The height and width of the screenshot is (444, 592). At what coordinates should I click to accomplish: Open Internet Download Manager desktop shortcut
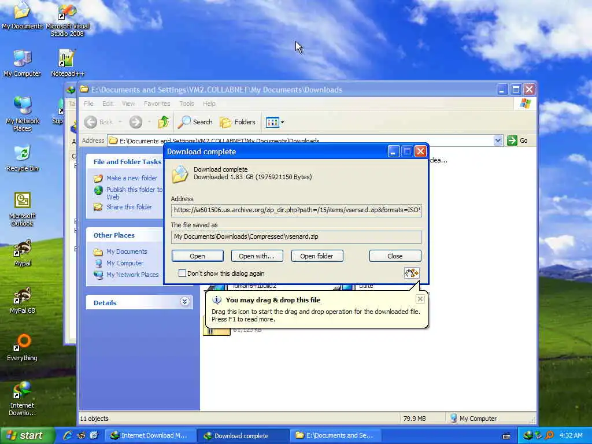click(23, 399)
